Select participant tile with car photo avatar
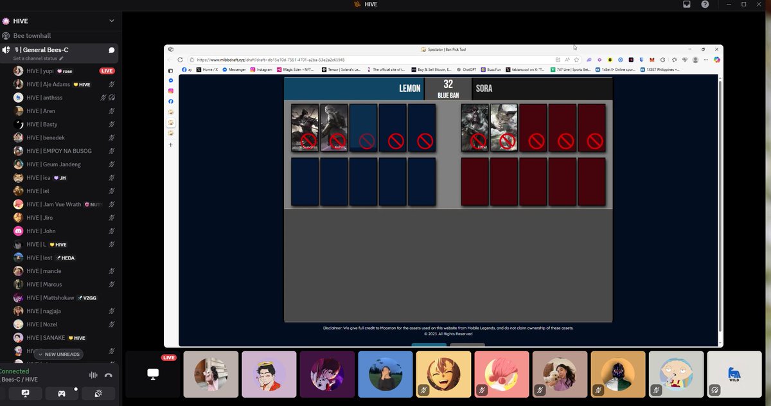 click(x=211, y=374)
